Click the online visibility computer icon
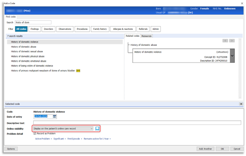Viewport: 246px width, 156px height. (x=97, y=128)
